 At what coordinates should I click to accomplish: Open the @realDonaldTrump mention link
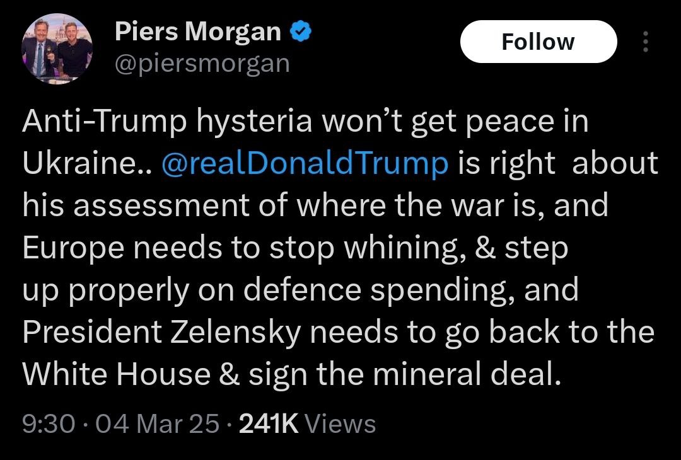pos(305,163)
